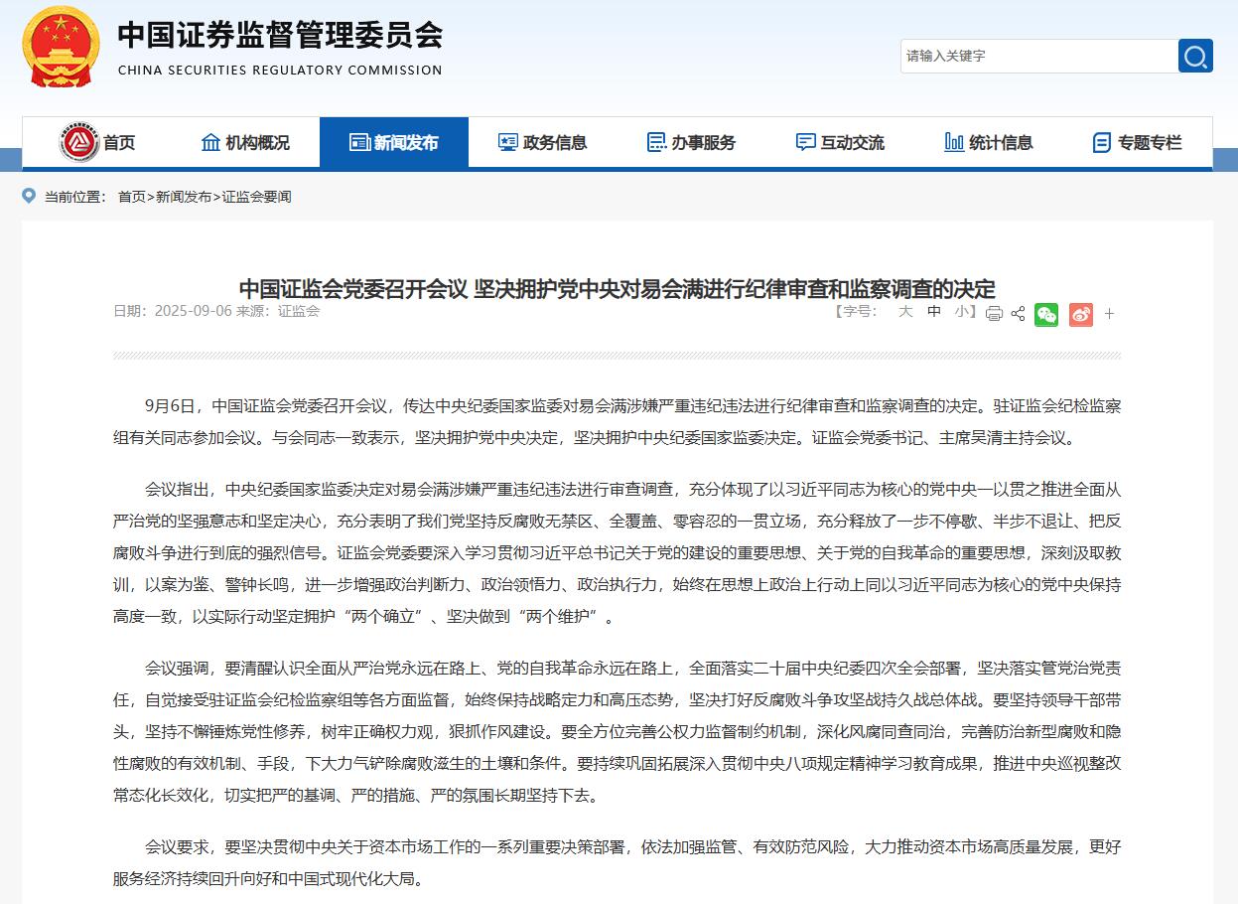The height and width of the screenshot is (904, 1238).
Task: Click the chat bubble icon beside 互动交流
Action: coord(806,142)
